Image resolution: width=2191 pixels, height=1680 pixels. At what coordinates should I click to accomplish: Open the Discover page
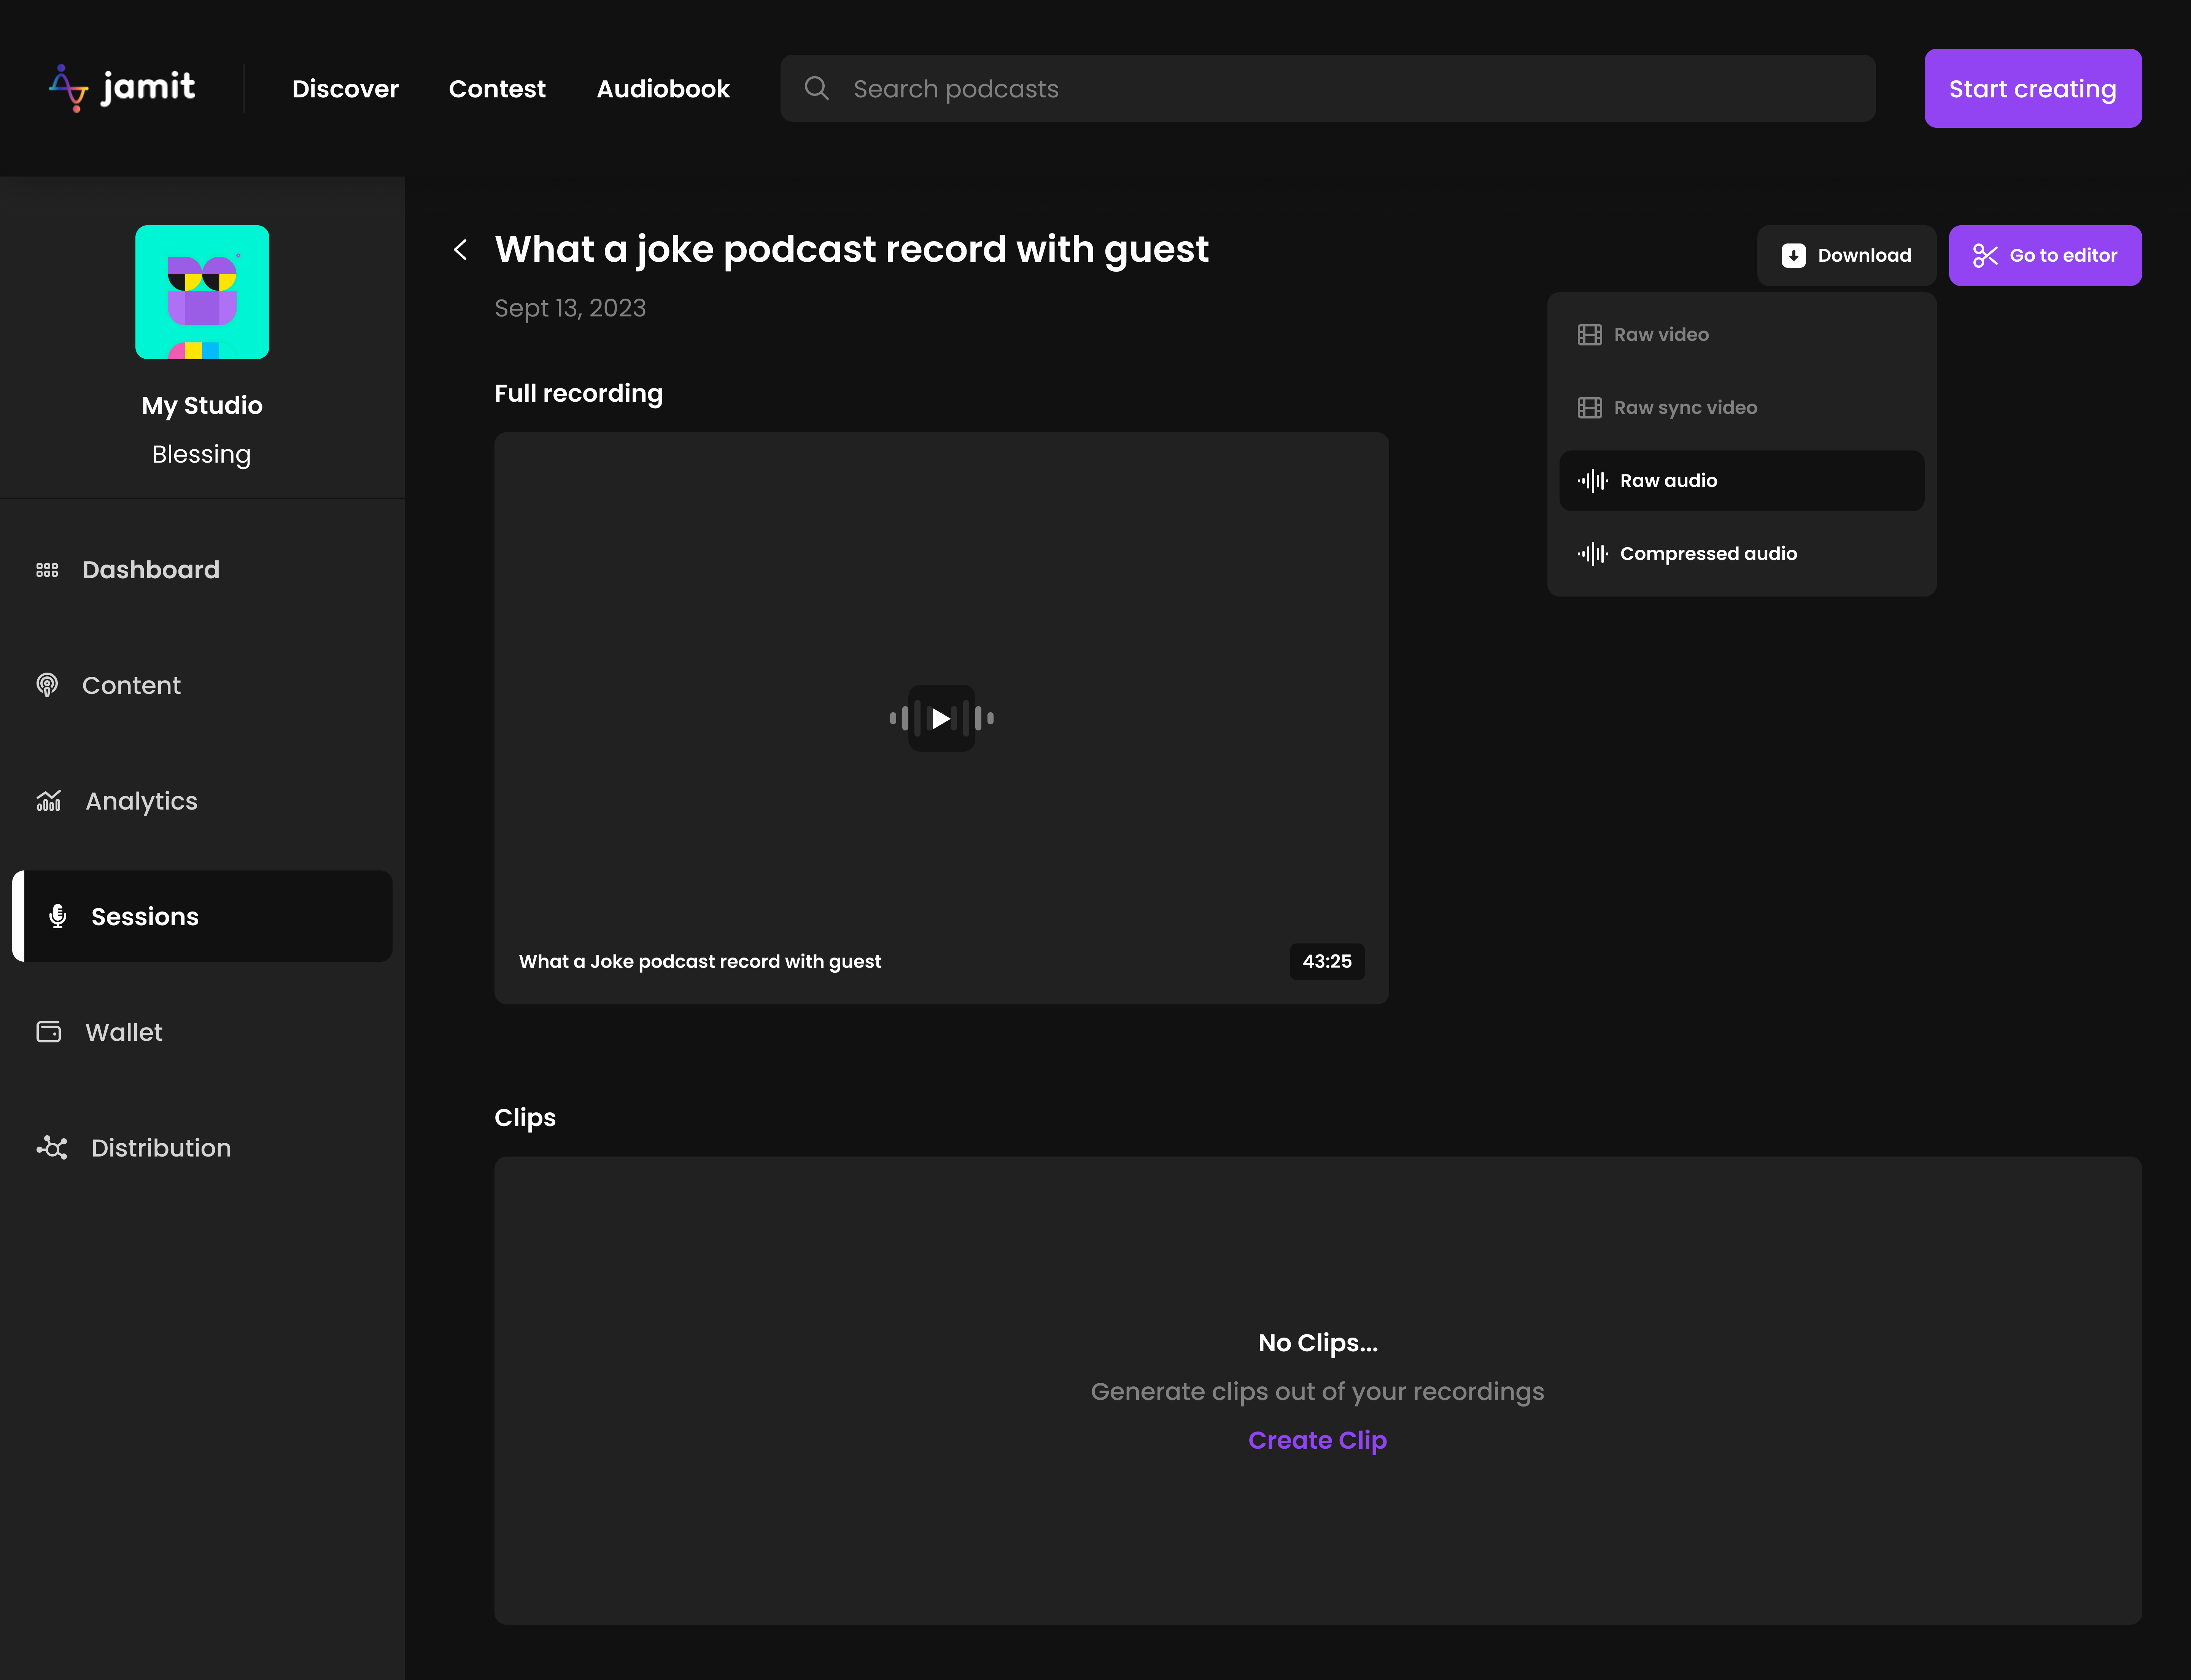pos(345,88)
